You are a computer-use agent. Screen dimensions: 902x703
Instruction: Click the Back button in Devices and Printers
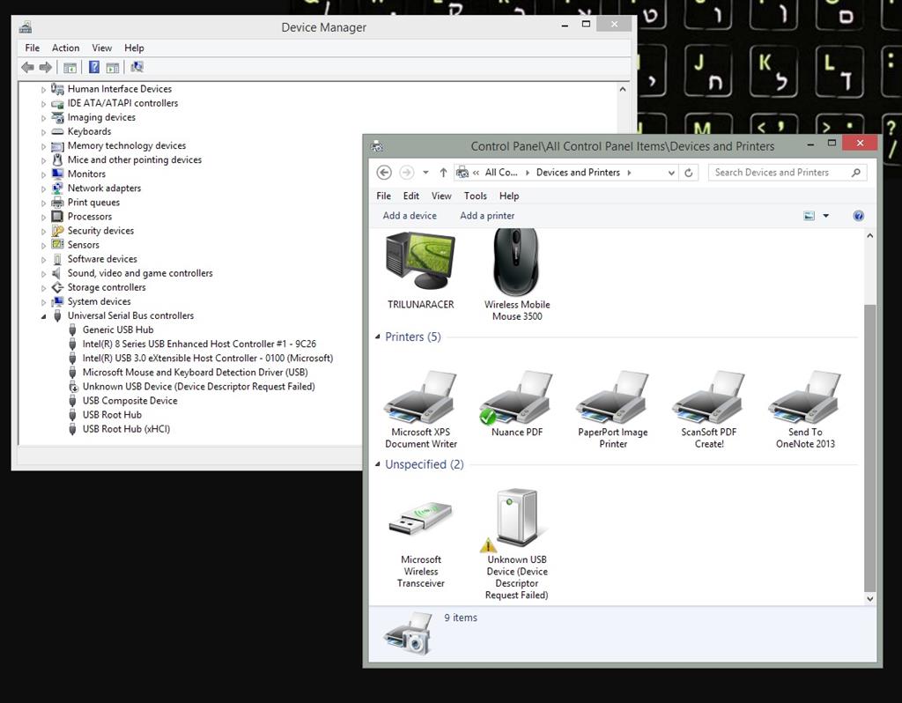click(384, 173)
